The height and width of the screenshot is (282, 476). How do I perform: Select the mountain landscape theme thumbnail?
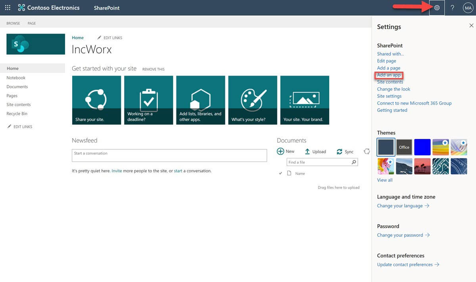click(x=404, y=166)
